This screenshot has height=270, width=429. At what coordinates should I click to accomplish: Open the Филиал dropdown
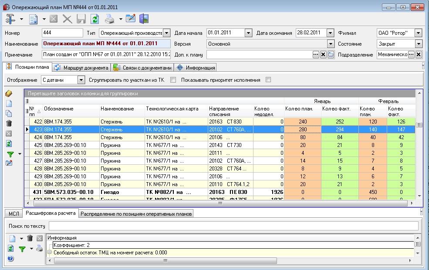[x=418, y=33]
